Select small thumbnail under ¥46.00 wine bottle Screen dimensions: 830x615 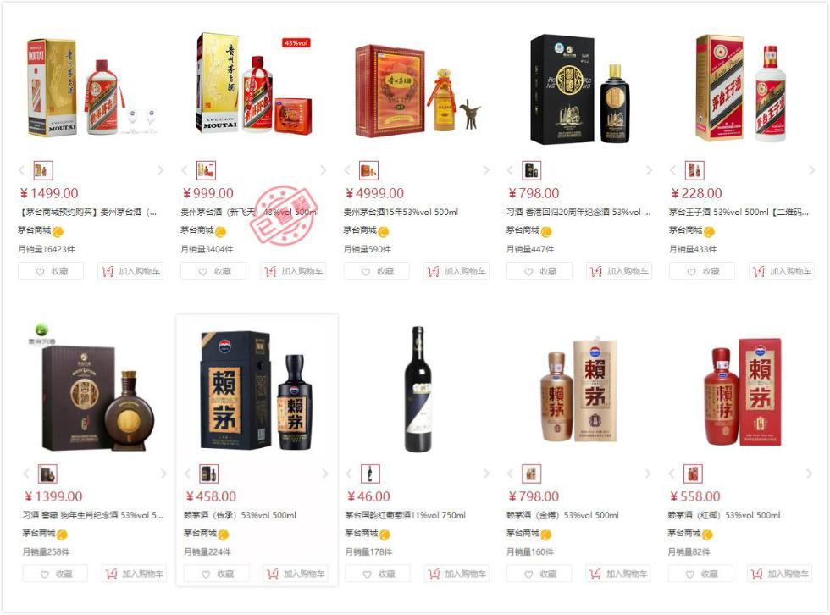coord(370,474)
